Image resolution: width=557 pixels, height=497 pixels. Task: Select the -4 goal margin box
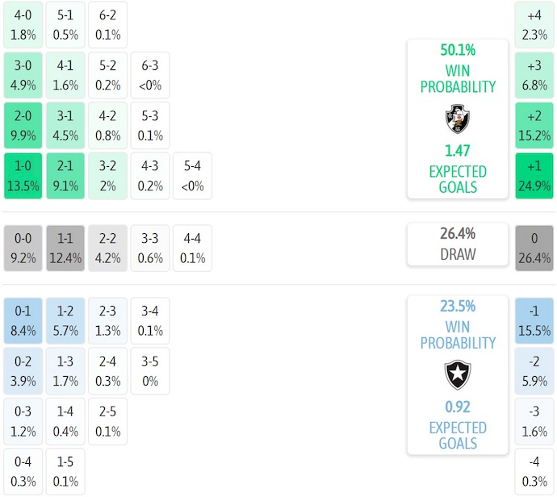(x=534, y=472)
